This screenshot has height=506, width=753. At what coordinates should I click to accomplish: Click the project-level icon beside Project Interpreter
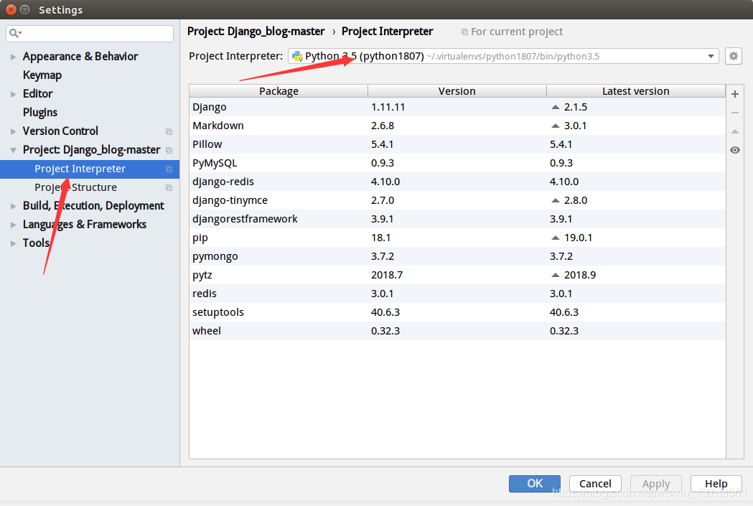click(169, 169)
